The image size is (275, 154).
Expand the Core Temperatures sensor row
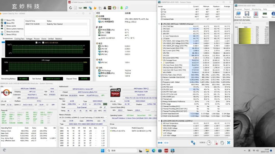(161, 36)
